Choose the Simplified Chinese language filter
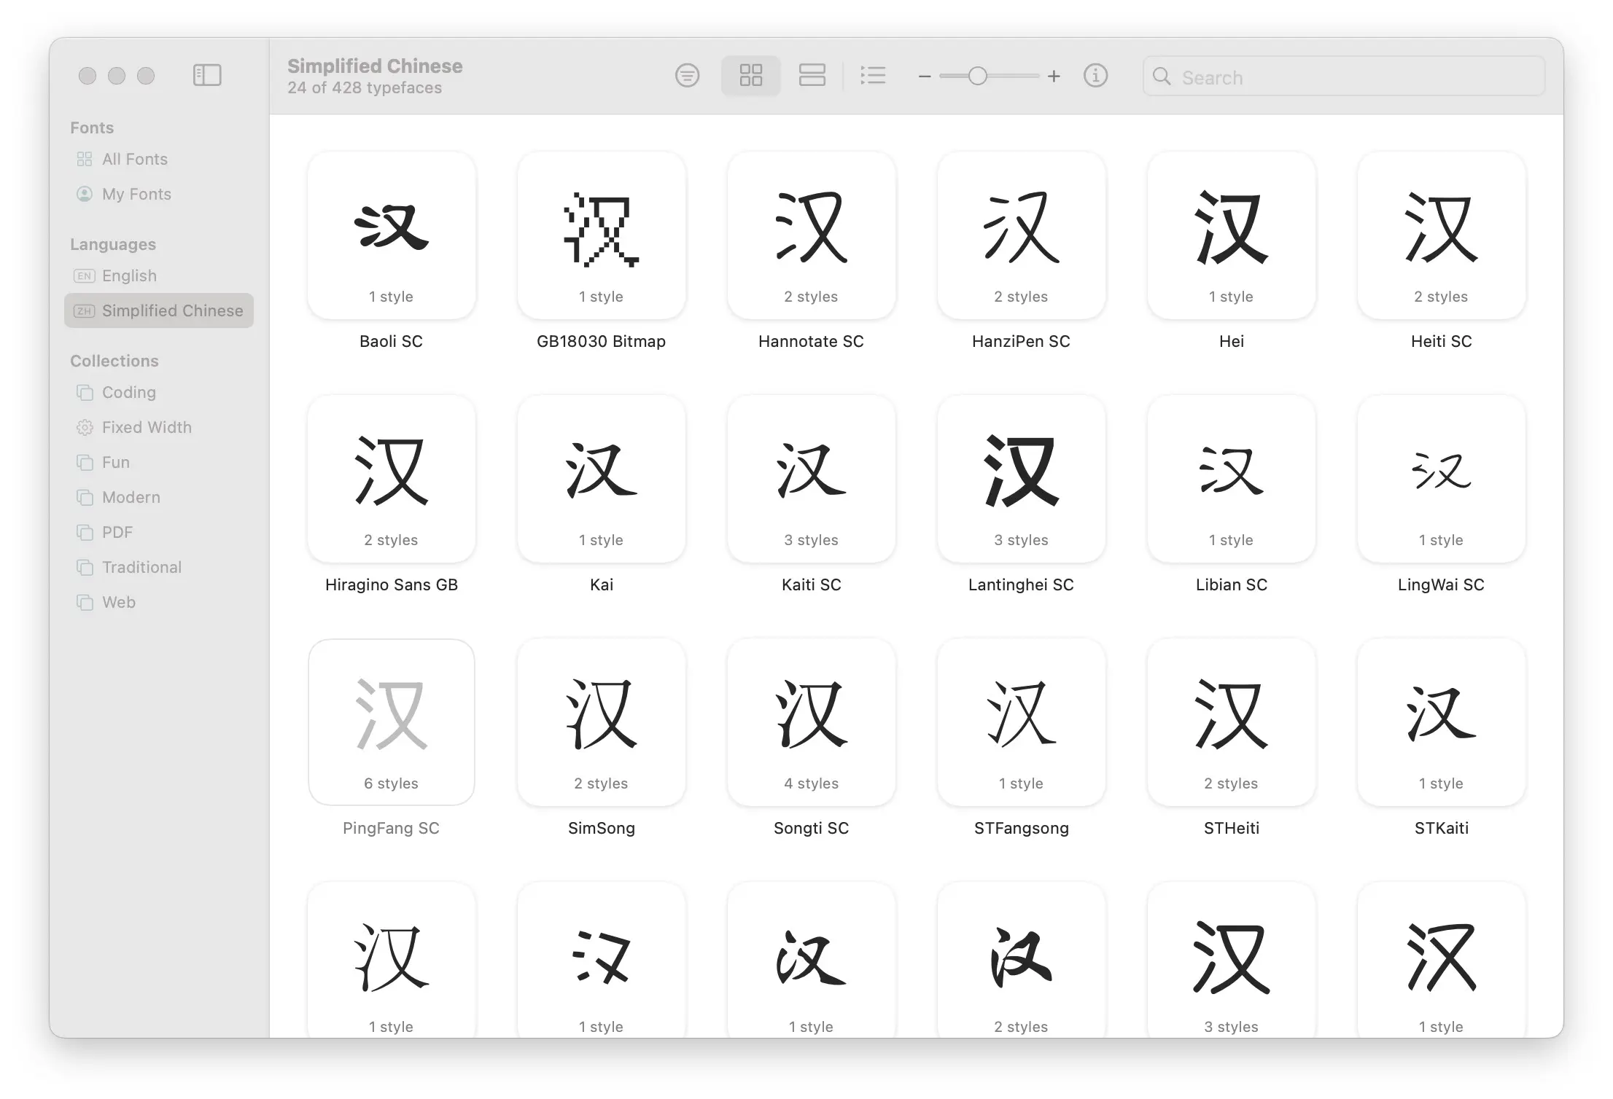Screen dimensions: 1613x1099 coord(159,310)
